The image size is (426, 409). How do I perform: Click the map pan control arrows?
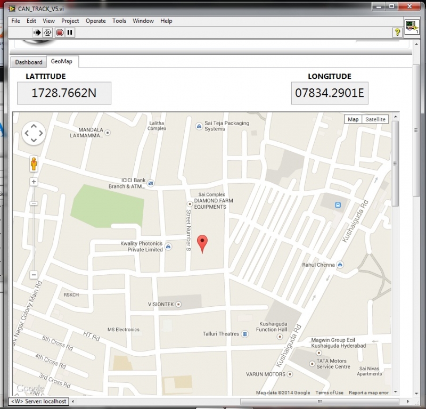pos(34,133)
